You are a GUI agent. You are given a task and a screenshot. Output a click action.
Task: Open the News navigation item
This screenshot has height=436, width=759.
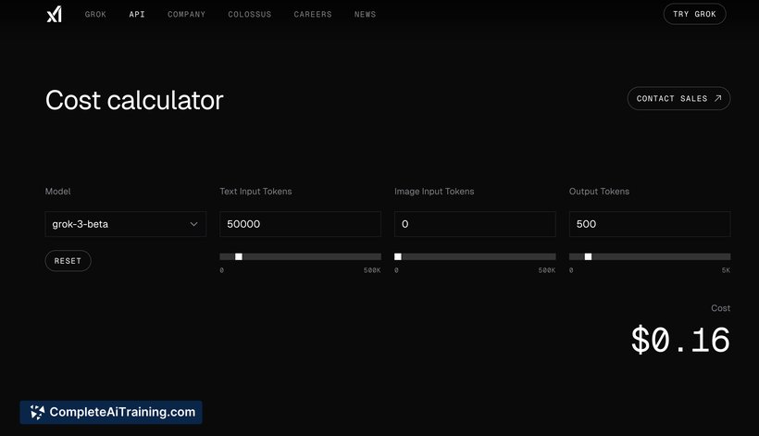coord(365,15)
